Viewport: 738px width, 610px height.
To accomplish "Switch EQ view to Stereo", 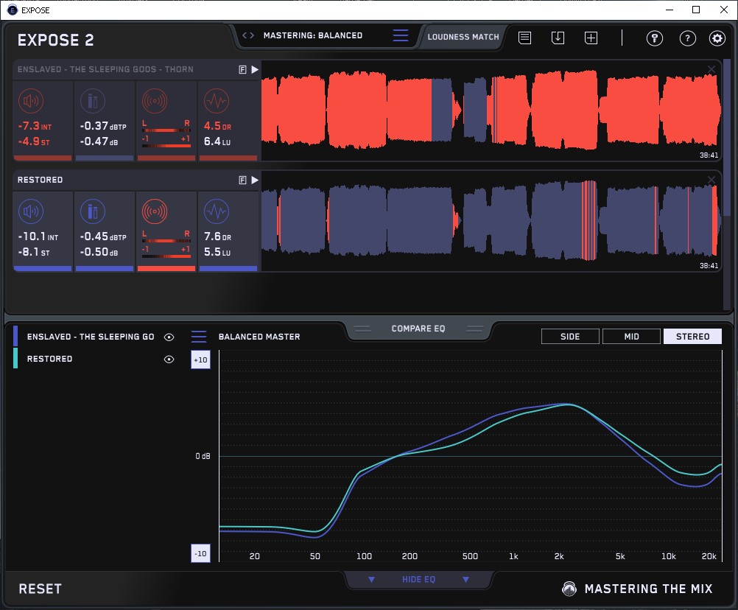I will [x=692, y=337].
